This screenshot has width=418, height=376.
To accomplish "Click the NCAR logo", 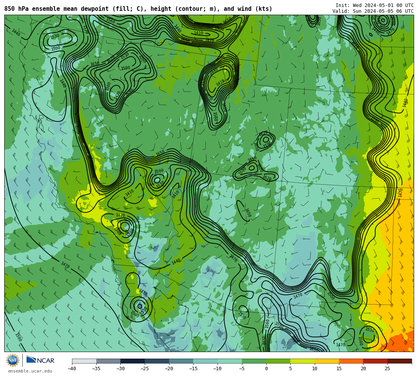I will pos(40,360).
